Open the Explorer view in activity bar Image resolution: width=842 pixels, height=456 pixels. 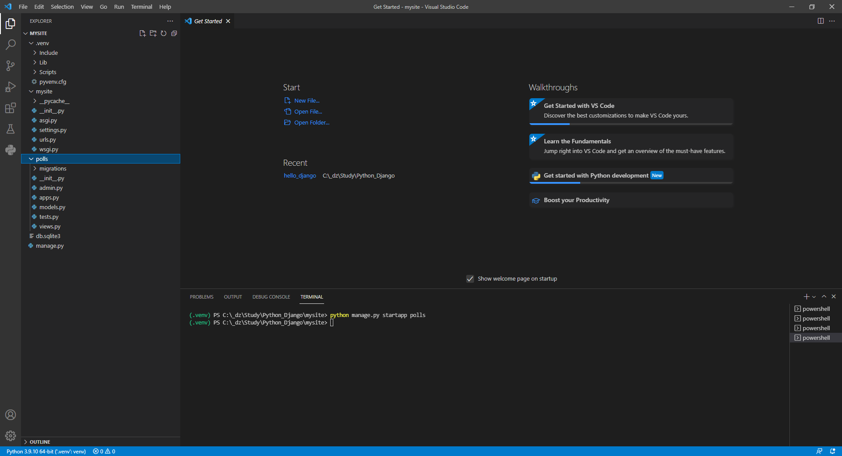click(x=11, y=24)
